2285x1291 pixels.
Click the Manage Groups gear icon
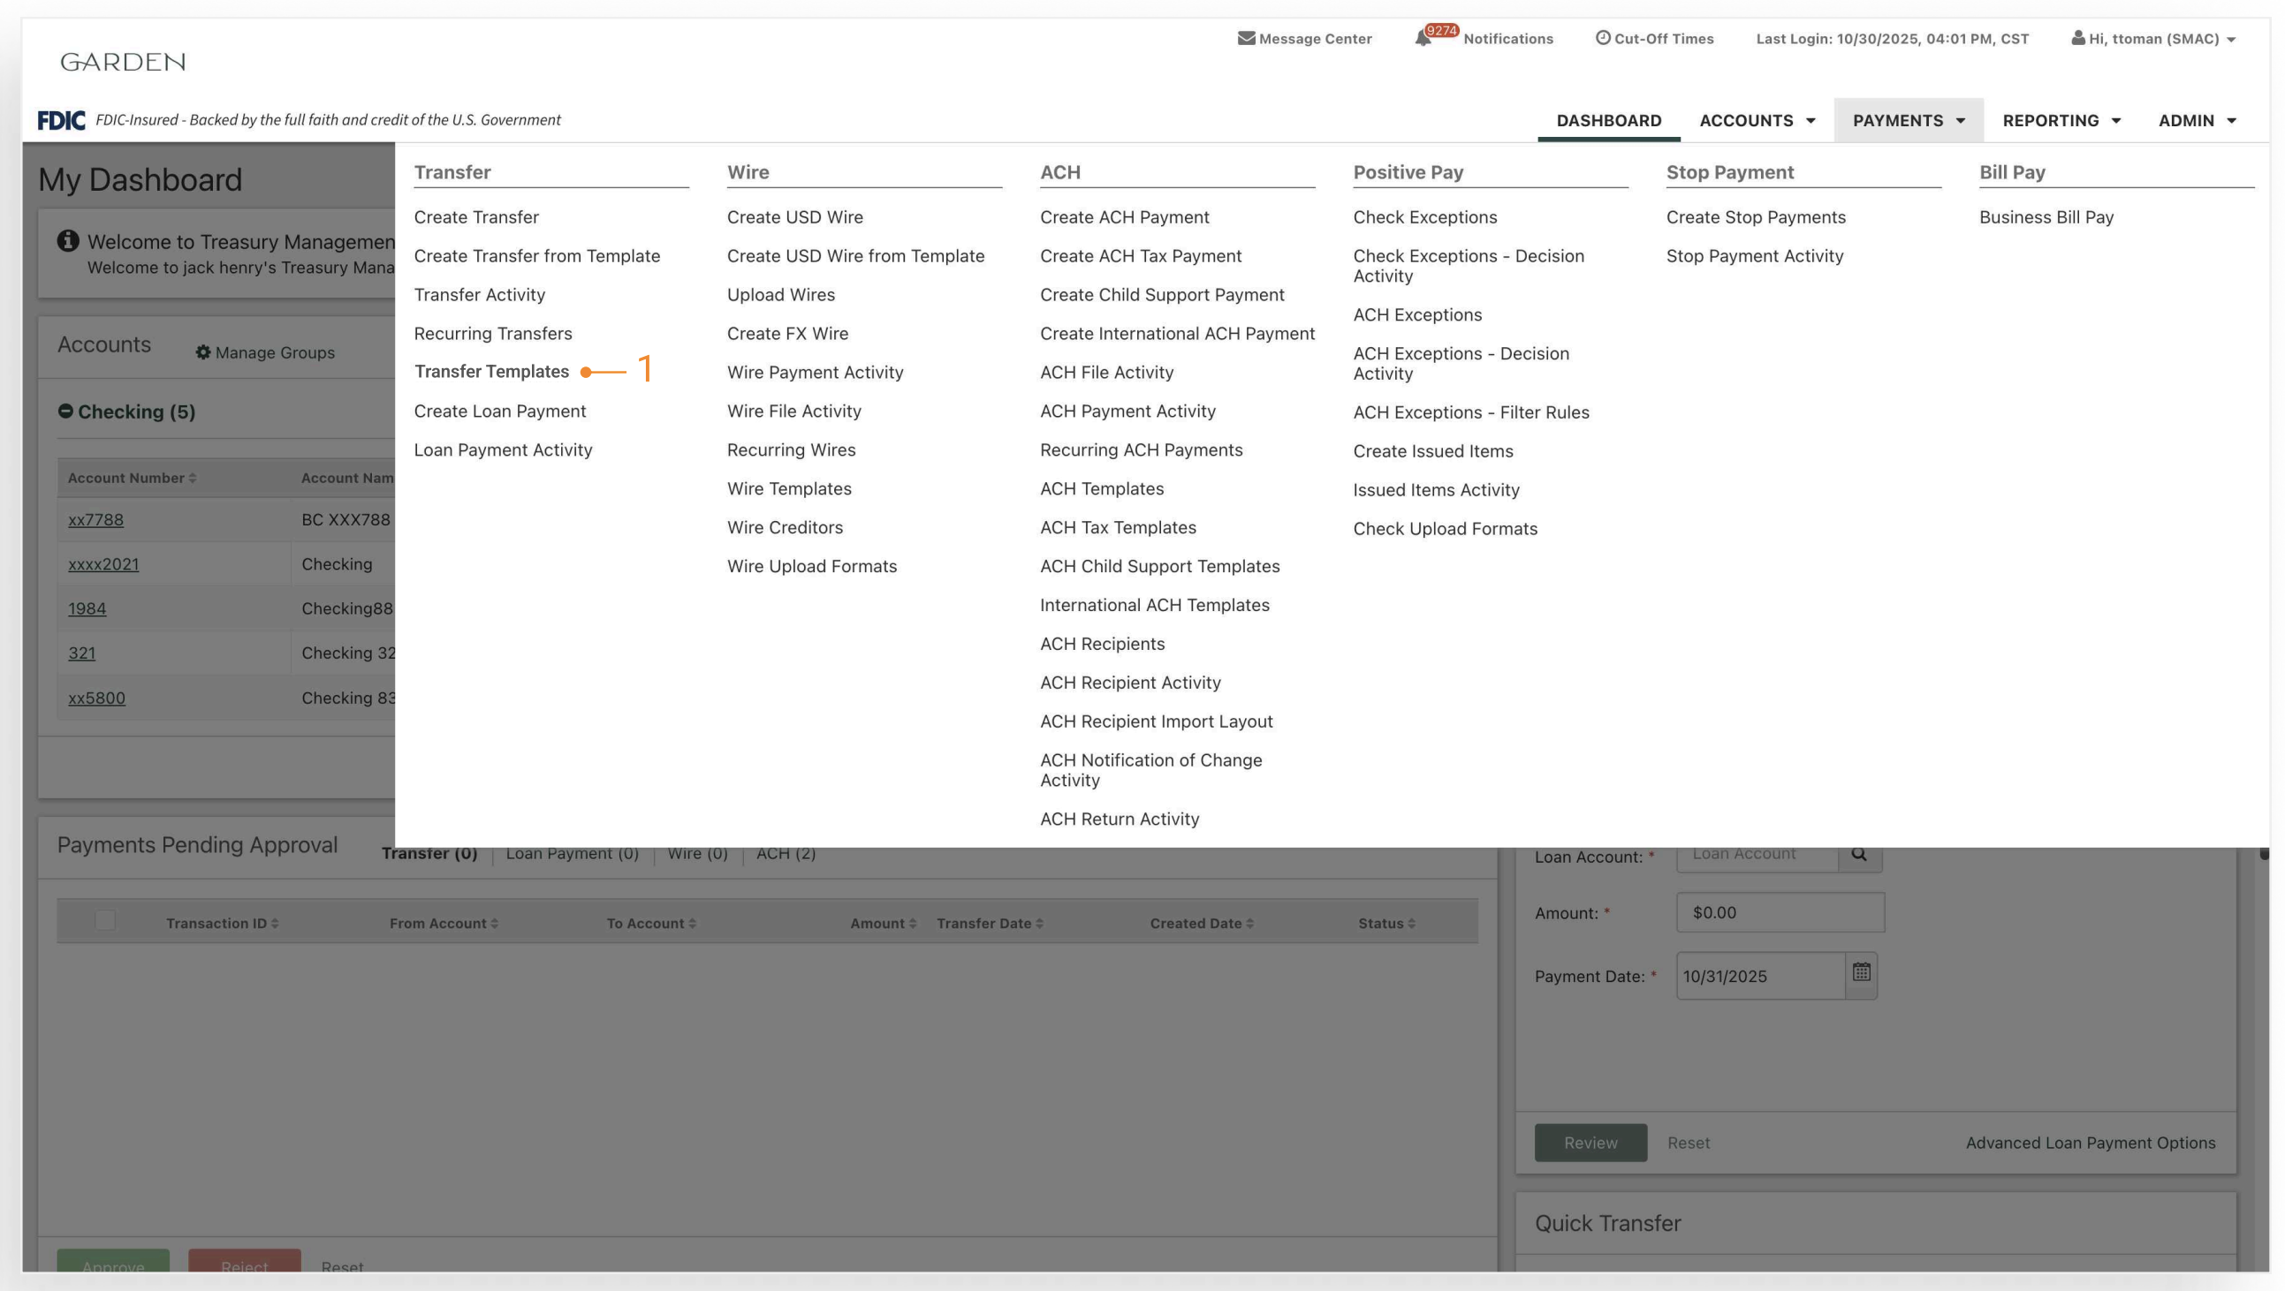coord(203,352)
